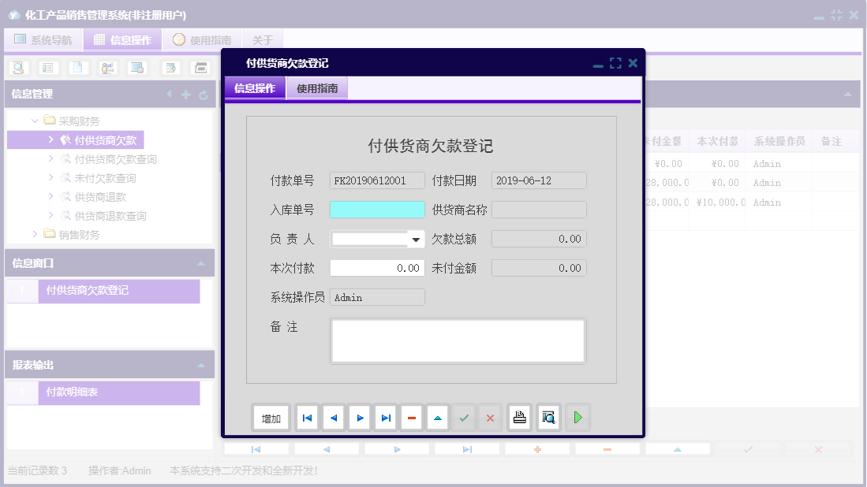
Task: Click the 增加 button
Action: (x=271, y=418)
